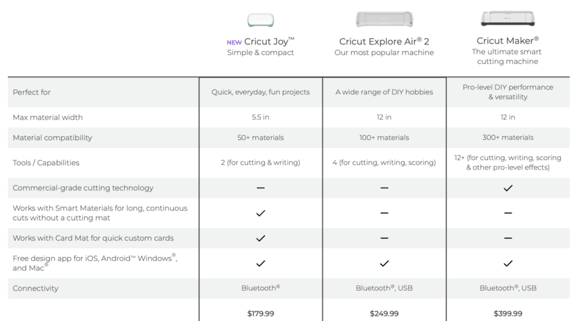Click Explore Air 2's free design app checkmark
Screen dimensions: 573x321
click(384, 263)
